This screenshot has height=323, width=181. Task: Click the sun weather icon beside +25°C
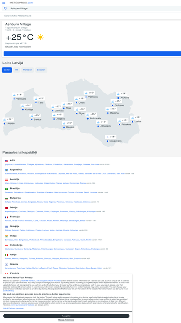tap(40, 37)
